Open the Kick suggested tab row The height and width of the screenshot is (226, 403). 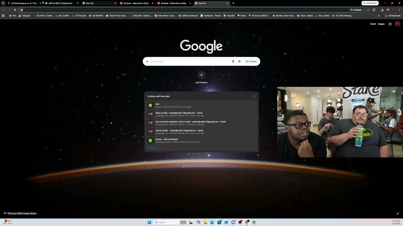click(x=201, y=105)
